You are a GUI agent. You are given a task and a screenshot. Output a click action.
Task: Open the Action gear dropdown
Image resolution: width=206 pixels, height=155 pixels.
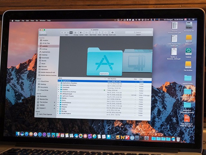[x=81, y=33]
